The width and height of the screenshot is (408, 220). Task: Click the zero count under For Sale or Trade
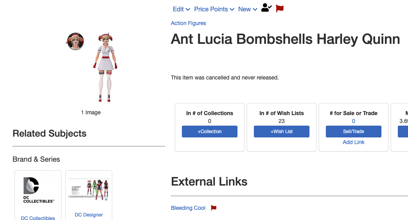point(354,121)
